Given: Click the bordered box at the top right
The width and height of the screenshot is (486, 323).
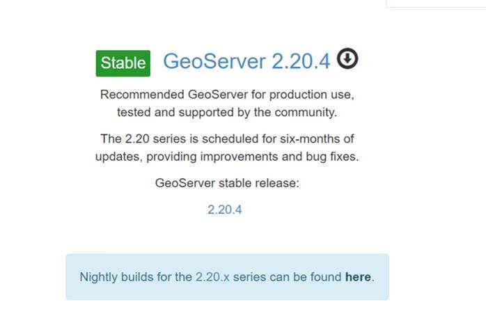Looking at the screenshot, I should point(436,3).
